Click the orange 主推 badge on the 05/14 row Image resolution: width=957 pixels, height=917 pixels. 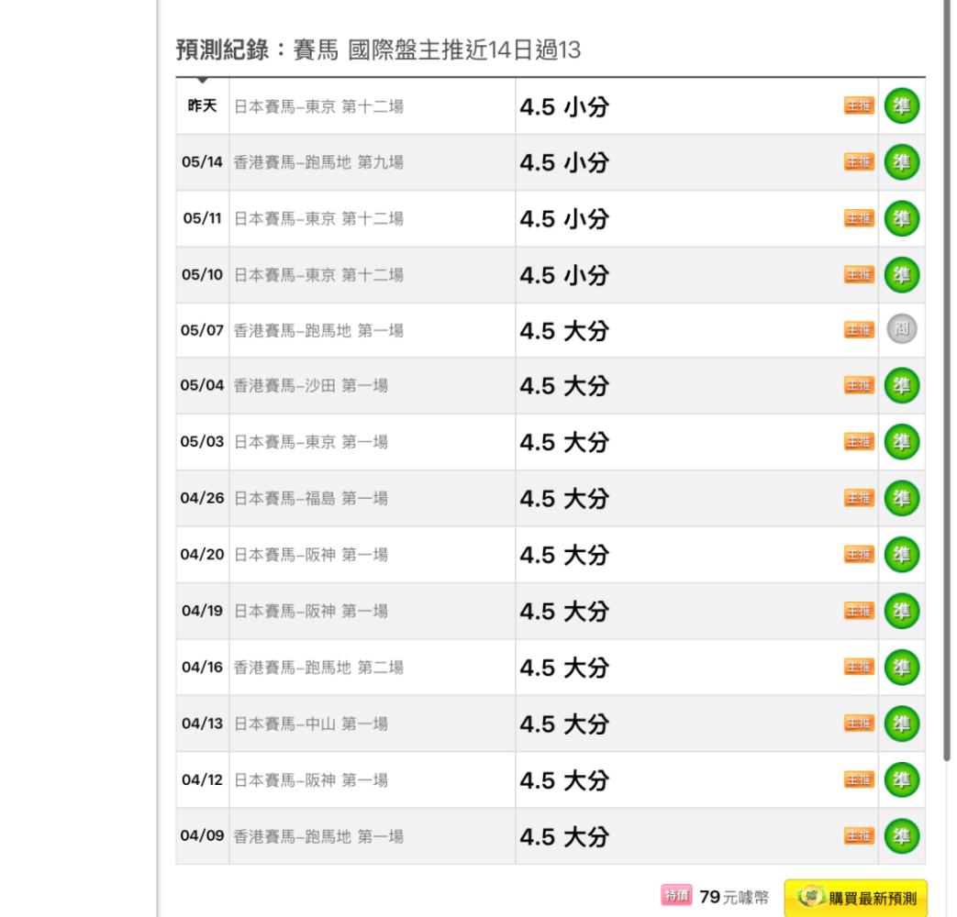(x=859, y=161)
